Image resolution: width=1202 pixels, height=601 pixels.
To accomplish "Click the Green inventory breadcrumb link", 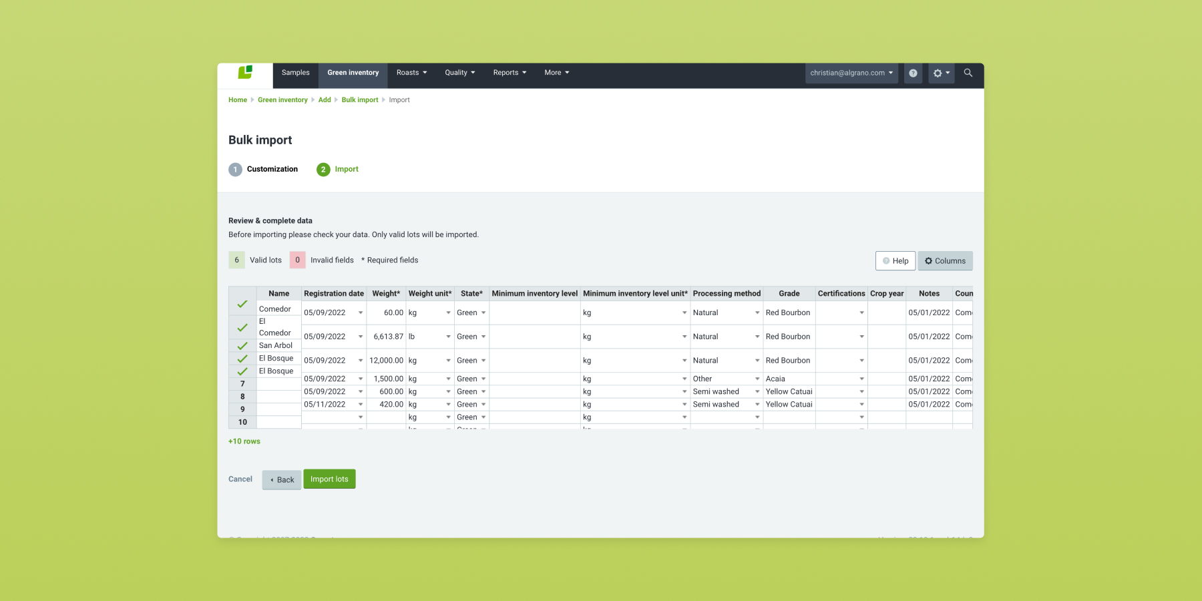I will pyautogui.click(x=282, y=100).
